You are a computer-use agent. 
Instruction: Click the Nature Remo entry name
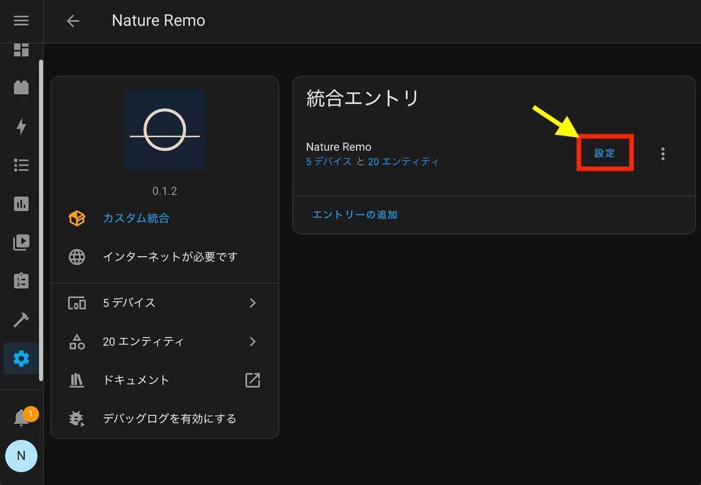tap(339, 147)
